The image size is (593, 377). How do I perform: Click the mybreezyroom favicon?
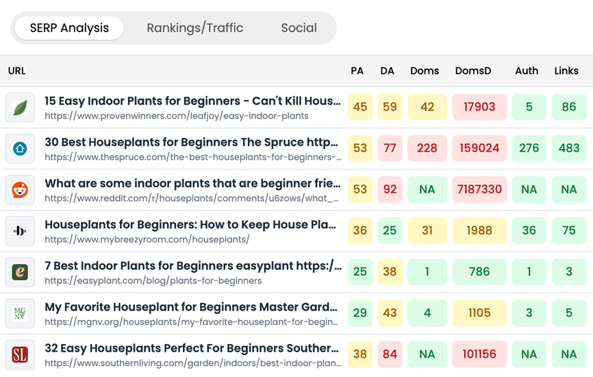point(20,231)
